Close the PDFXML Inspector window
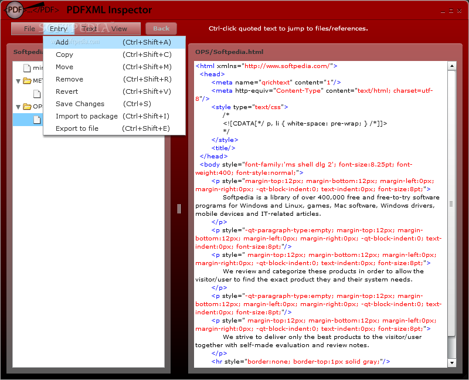This screenshot has width=469, height=380. (x=459, y=11)
